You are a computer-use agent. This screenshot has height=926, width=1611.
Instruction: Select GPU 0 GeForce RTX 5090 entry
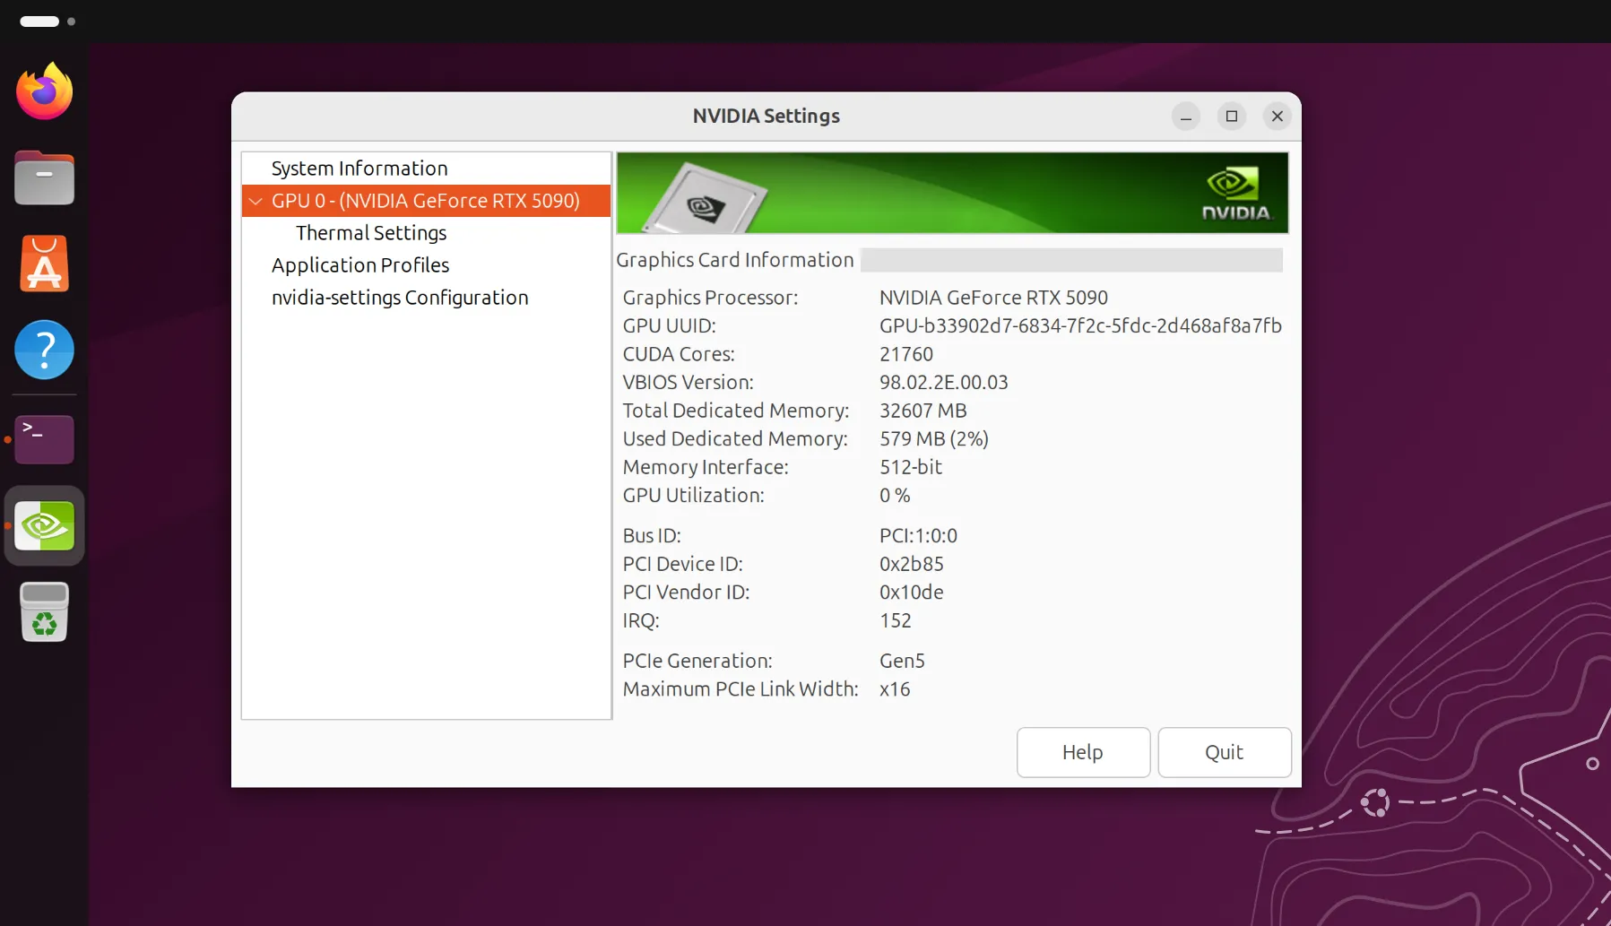(426, 201)
